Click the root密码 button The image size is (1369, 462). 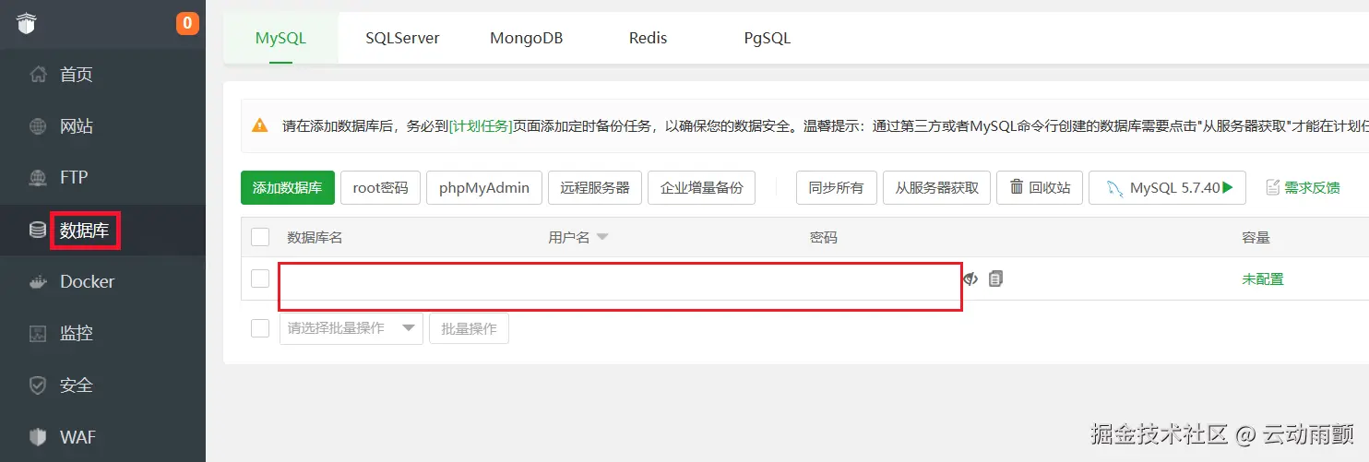point(380,187)
